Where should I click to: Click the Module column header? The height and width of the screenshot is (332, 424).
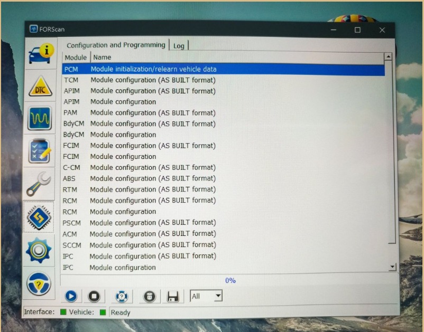point(76,58)
